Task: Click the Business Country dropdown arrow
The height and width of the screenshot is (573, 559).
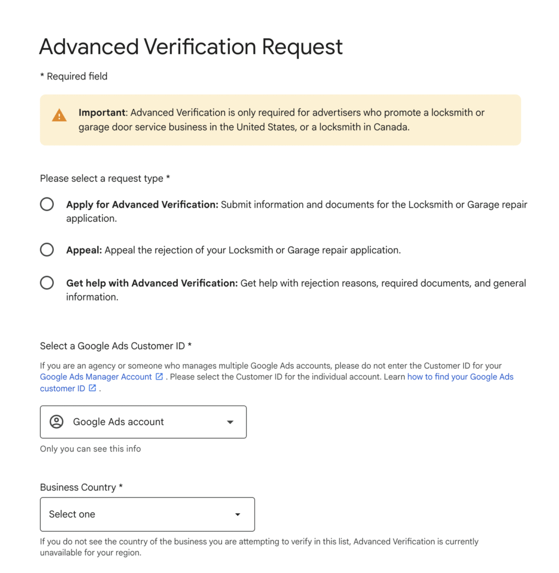Action: coord(238,514)
